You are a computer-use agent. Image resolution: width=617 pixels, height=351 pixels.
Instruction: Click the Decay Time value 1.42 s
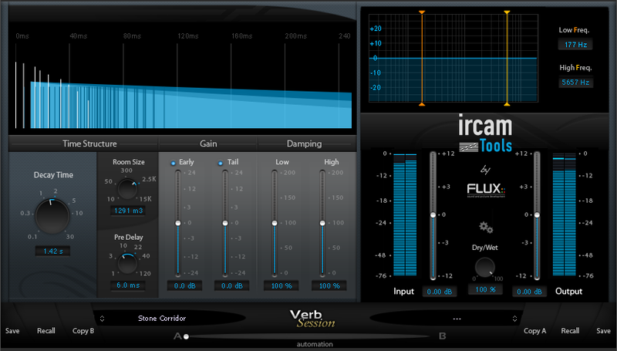[52, 251]
